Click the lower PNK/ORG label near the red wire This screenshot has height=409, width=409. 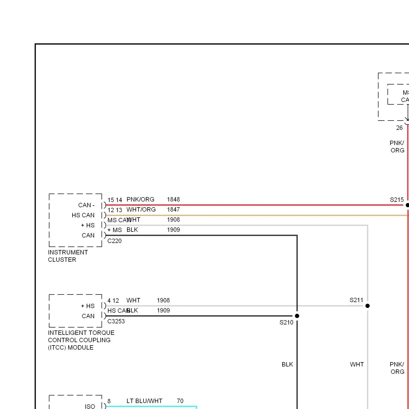point(397,368)
